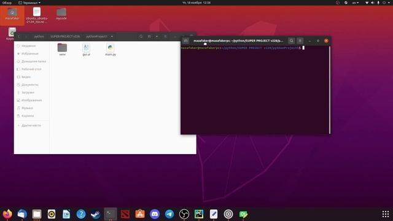393x221 pixels.
Task: Open the system menu arrow in top bar
Action: (389, 2)
